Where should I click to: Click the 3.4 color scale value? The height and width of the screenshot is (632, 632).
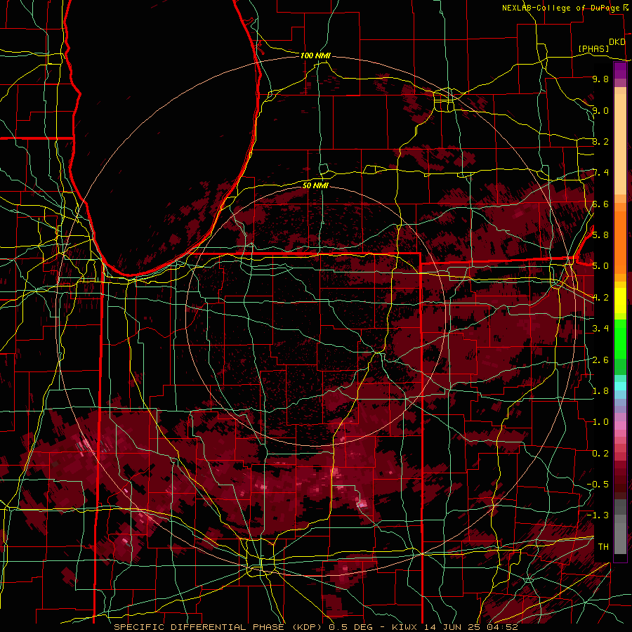(x=600, y=329)
